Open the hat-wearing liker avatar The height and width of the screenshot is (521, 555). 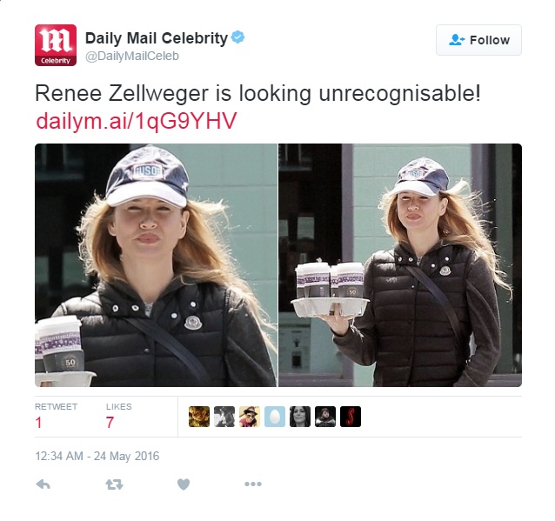click(250, 417)
